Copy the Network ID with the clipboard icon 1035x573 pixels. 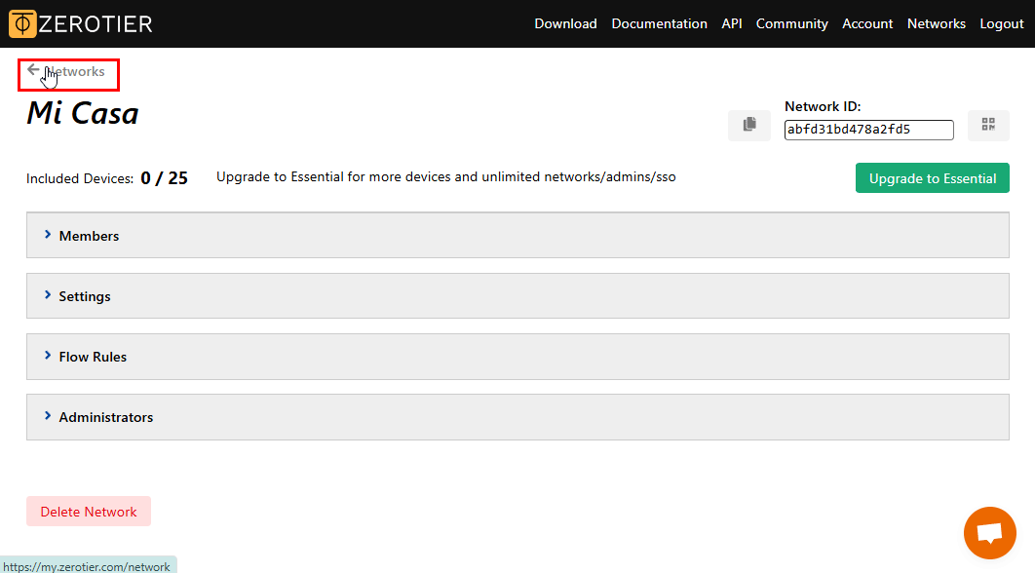(748, 125)
